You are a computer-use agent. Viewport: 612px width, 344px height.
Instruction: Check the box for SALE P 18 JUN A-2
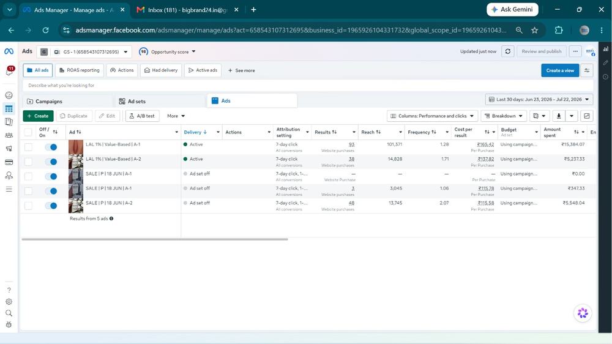tap(28, 206)
